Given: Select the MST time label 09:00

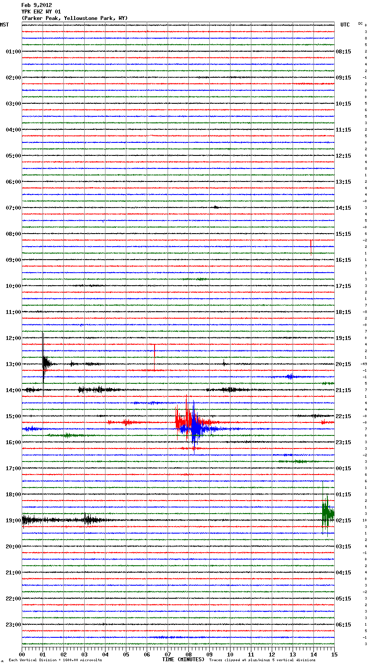Looking at the screenshot, I should [x=13, y=260].
